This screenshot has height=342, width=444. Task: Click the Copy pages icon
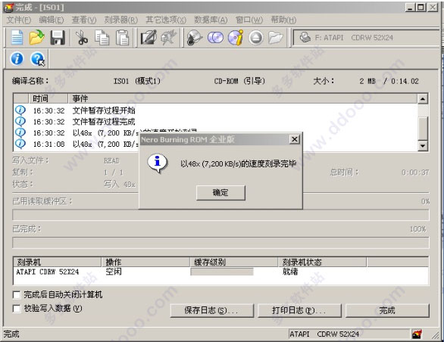102,38
